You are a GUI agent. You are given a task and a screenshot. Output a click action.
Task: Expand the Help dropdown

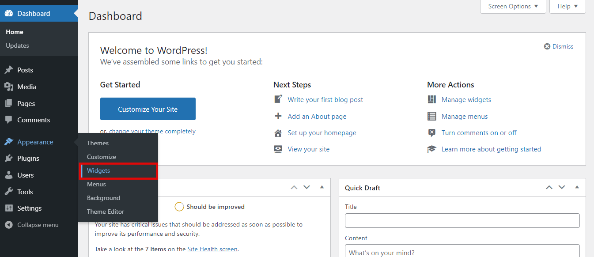(x=568, y=6)
